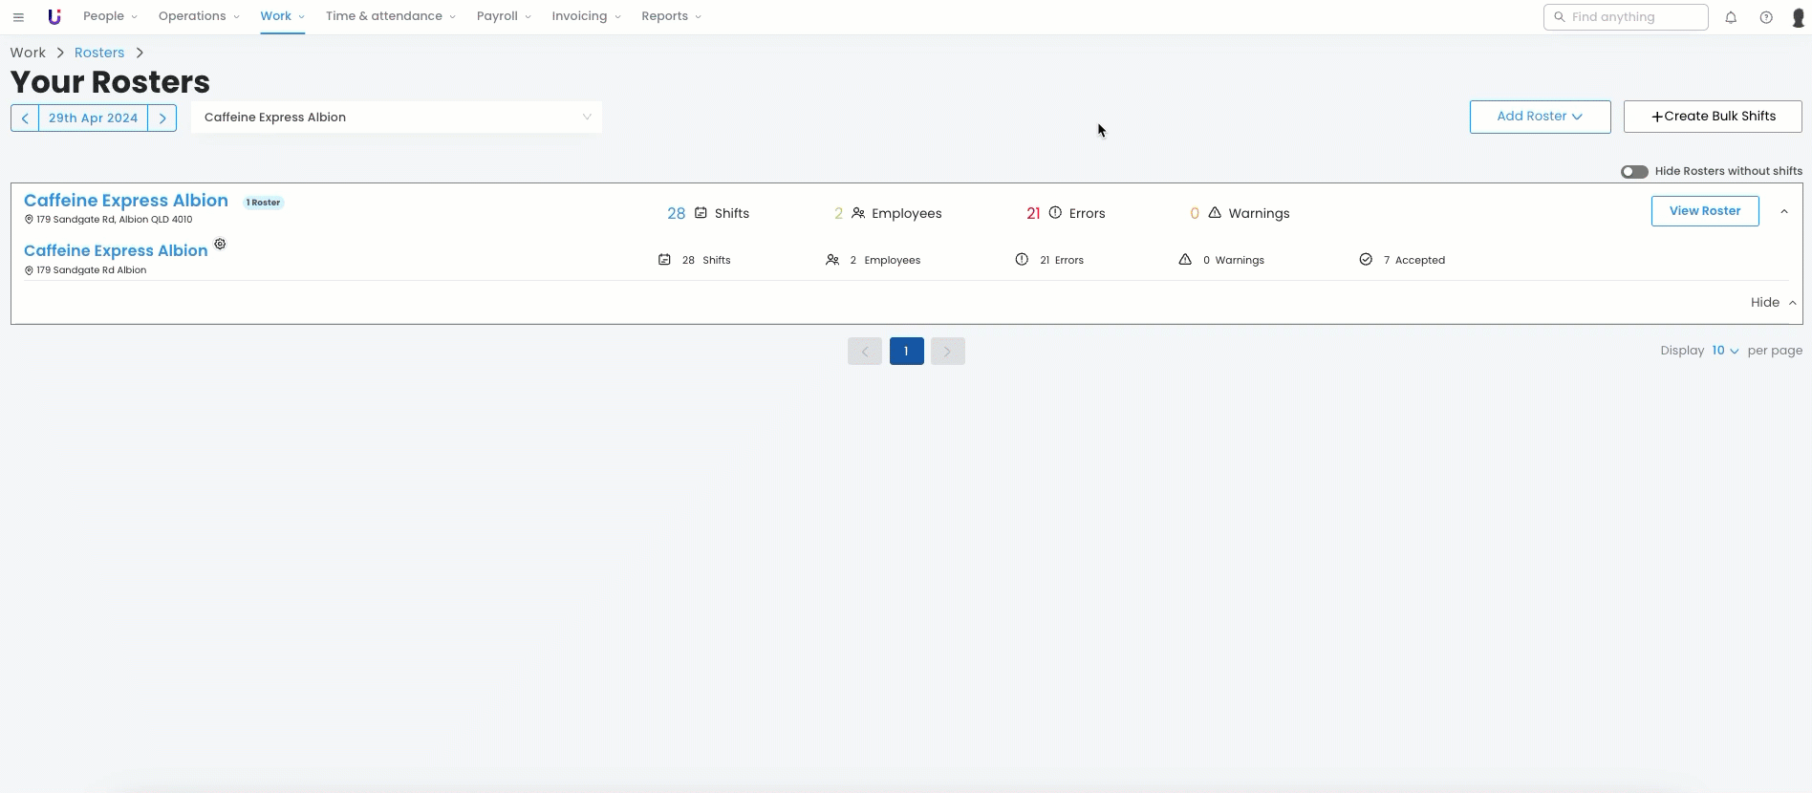This screenshot has width=1812, height=793.
Task: Collapse the roster card with Hide
Action: (x=1773, y=303)
